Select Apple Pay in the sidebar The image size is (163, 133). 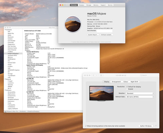pos(11,33)
